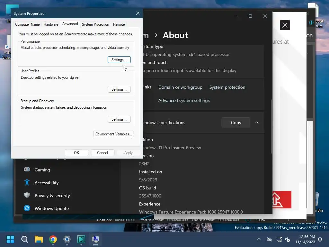Copy the Windows specifications
The width and height of the screenshot is (329, 247).
tap(236, 123)
